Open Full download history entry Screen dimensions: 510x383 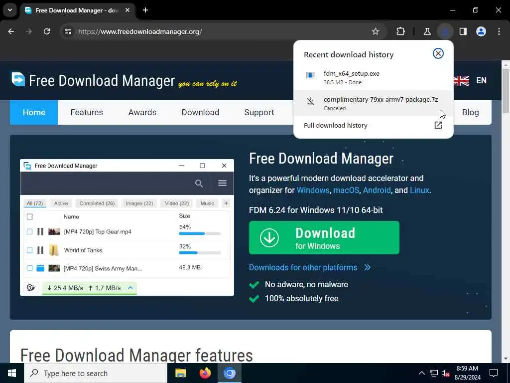tap(374, 125)
